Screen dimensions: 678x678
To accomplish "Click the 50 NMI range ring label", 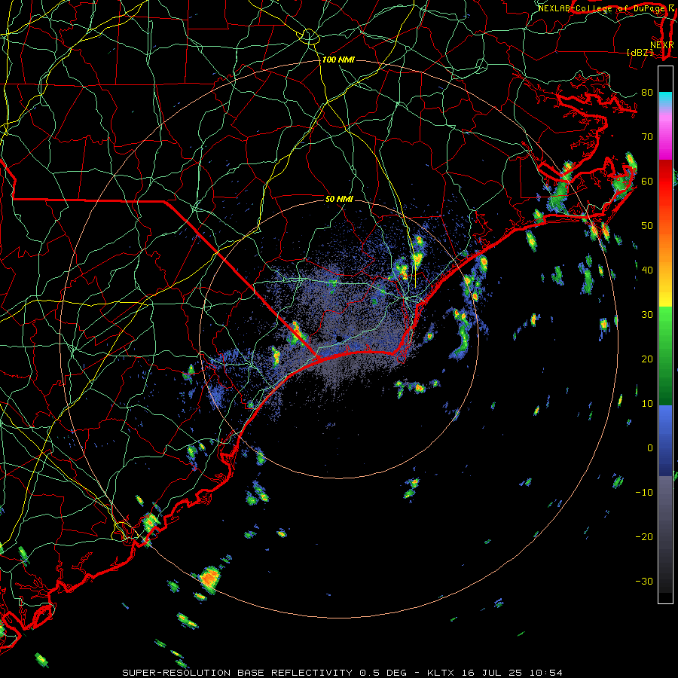I will tap(339, 200).
